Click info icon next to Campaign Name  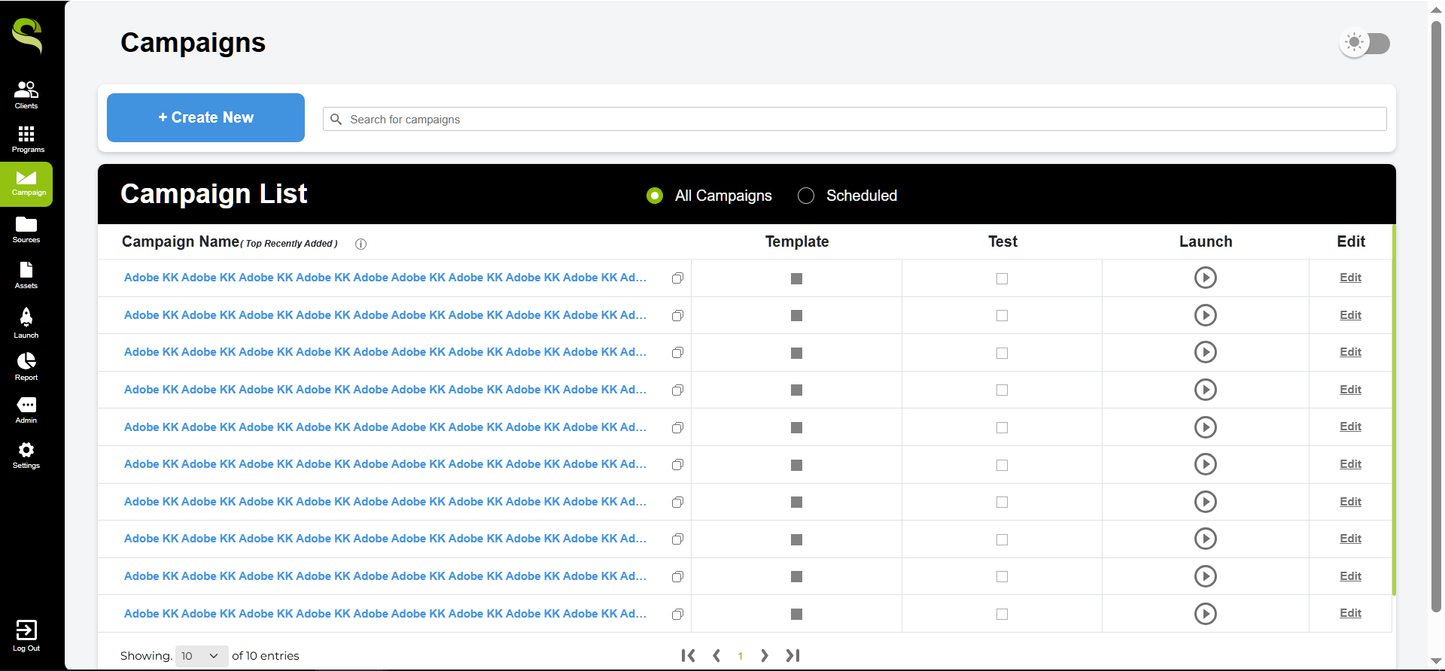(360, 244)
